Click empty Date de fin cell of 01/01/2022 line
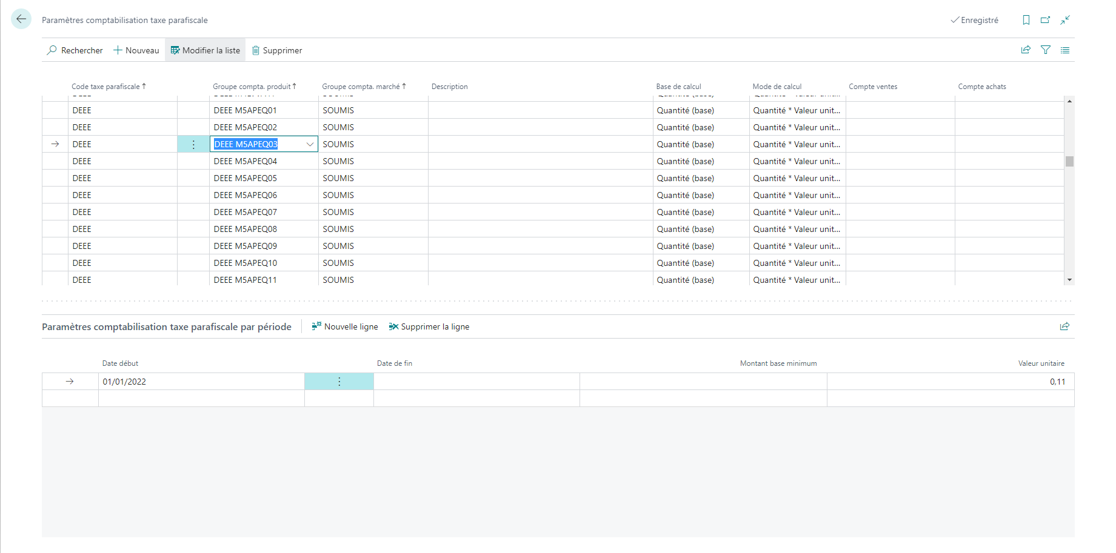This screenshot has width=1116, height=553. tap(476, 382)
